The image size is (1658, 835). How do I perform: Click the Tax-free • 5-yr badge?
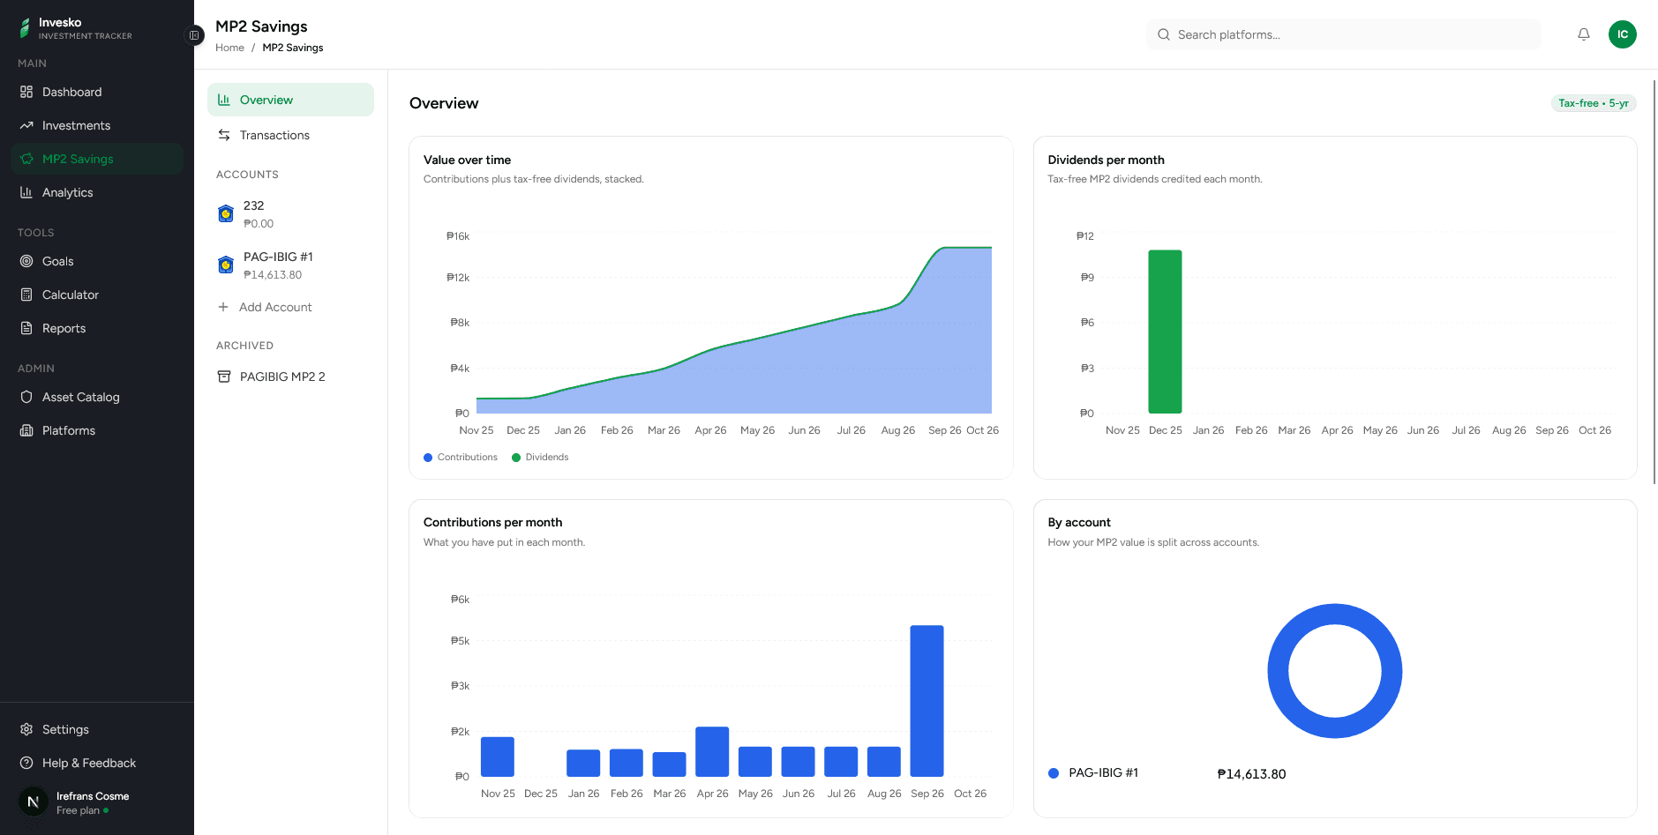(1594, 103)
